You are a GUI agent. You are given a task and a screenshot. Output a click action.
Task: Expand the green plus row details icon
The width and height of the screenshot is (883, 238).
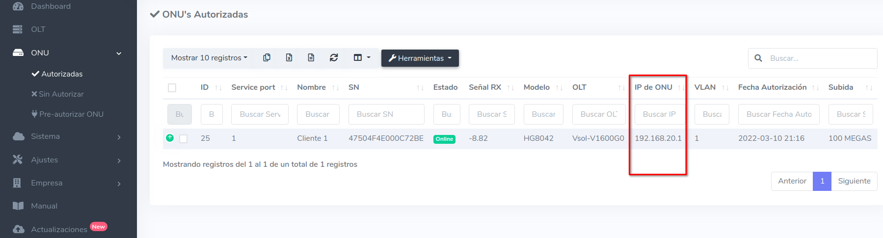[x=170, y=138]
